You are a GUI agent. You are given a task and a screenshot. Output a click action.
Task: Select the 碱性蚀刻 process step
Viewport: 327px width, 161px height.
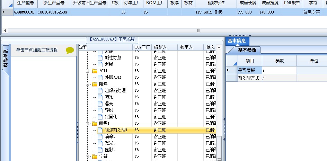(x=113, y=58)
